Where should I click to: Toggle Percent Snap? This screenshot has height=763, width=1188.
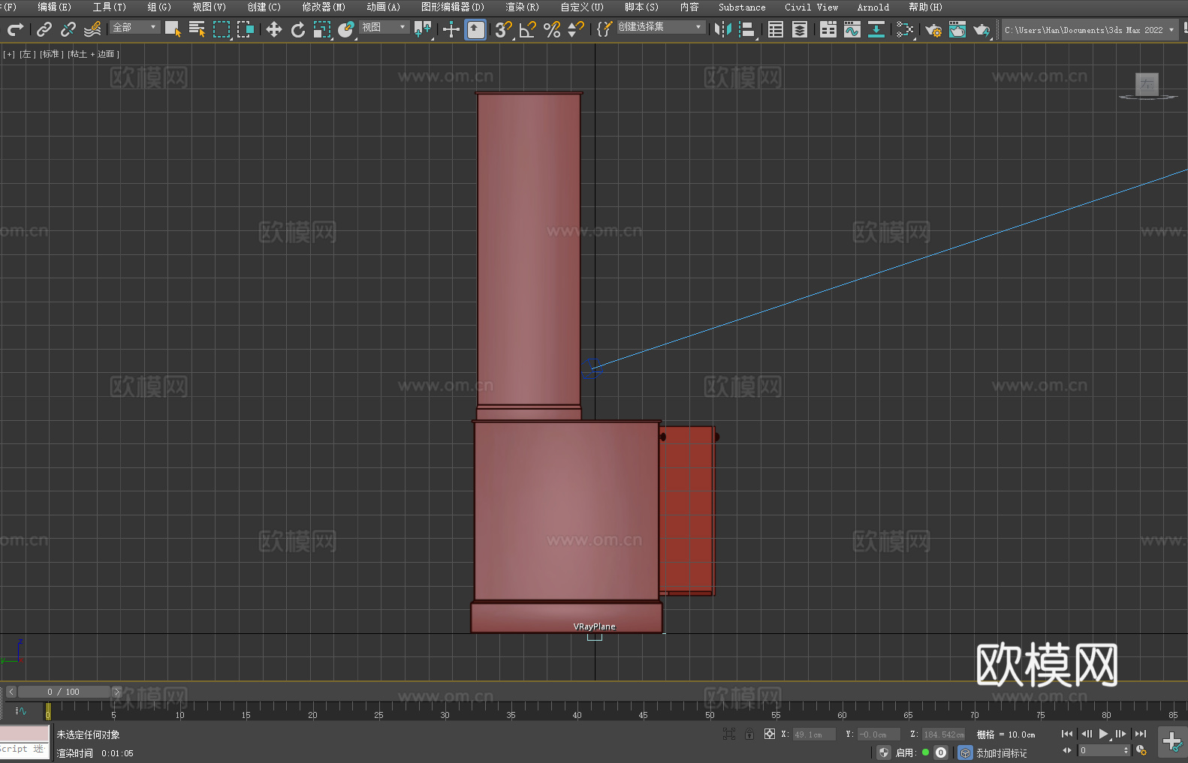coord(552,29)
